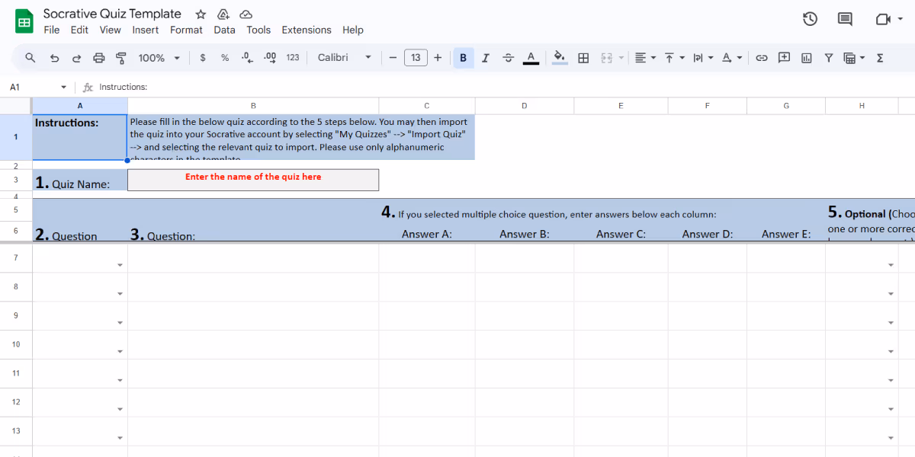Open column H dropdown in row 8

[890, 294]
